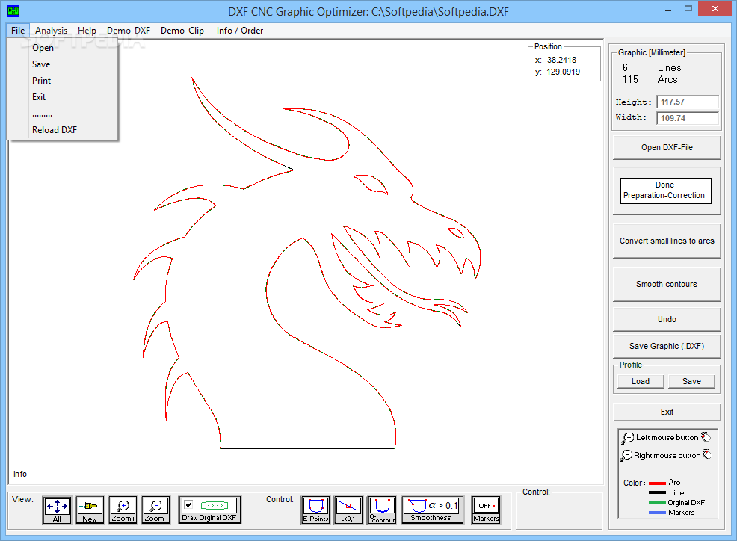Click the Profile Load button
This screenshot has height=541, width=737.
(x=641, y=381)
